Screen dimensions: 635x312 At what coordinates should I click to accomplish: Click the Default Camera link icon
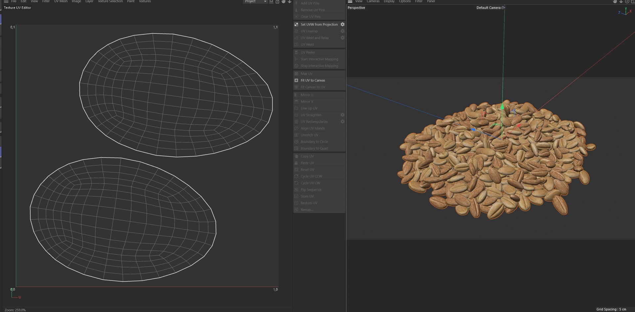(x=503, y=8)
